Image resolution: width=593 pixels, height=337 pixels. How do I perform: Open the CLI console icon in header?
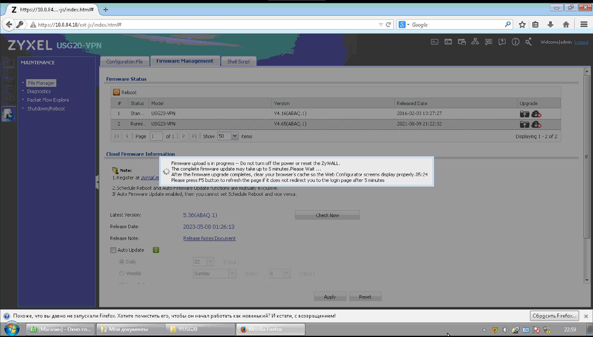pos(435,42)
